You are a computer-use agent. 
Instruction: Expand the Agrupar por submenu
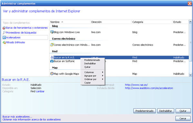point(92,76)
